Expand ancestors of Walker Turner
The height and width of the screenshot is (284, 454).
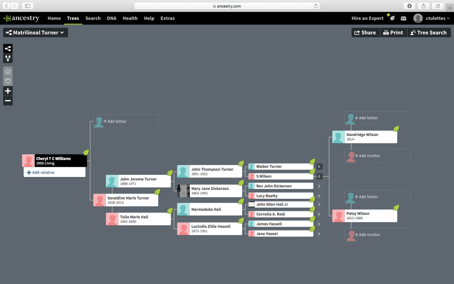pyautogui.click(x=319, y=167)
